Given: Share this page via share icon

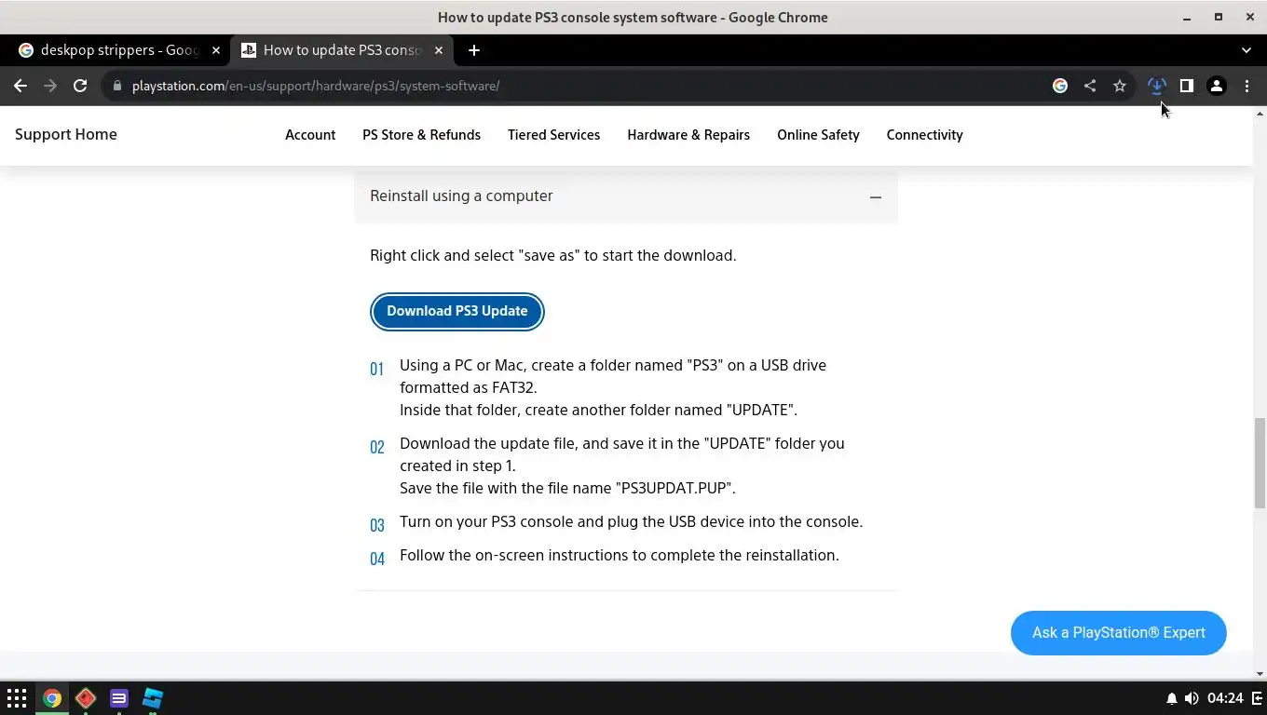Looking at the screenshot, I should point(1090,86).
